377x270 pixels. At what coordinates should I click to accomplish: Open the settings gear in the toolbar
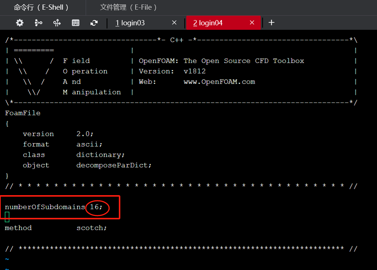[x=20, y=23]
